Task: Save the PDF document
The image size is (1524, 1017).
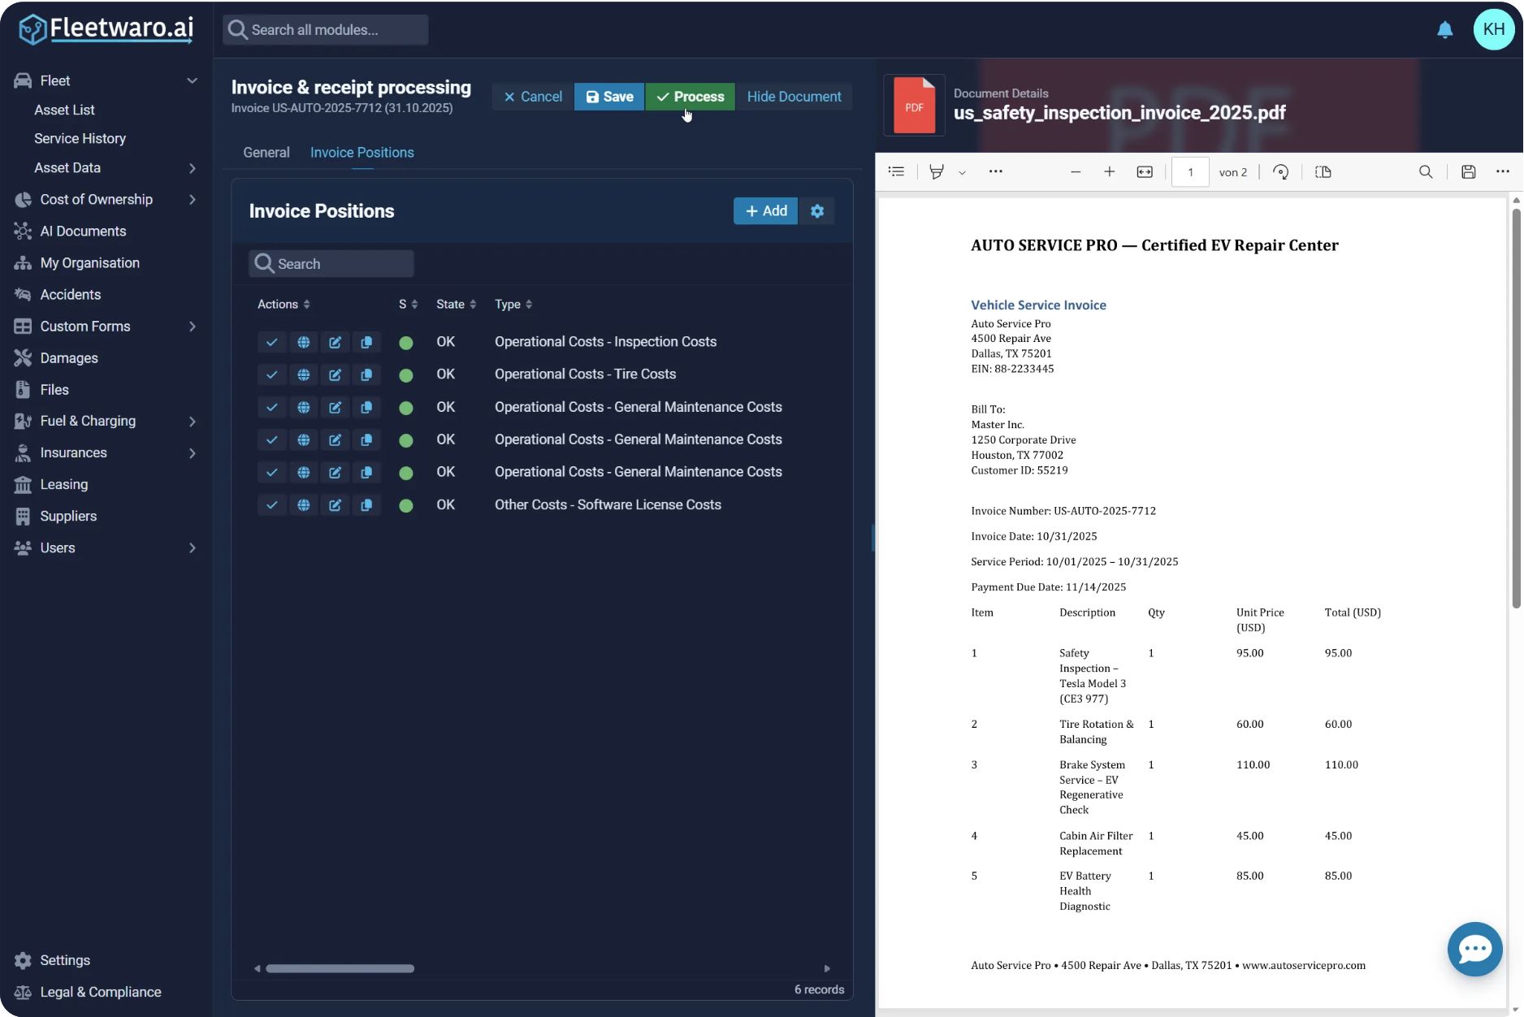Action: [x=1469, y=172]
